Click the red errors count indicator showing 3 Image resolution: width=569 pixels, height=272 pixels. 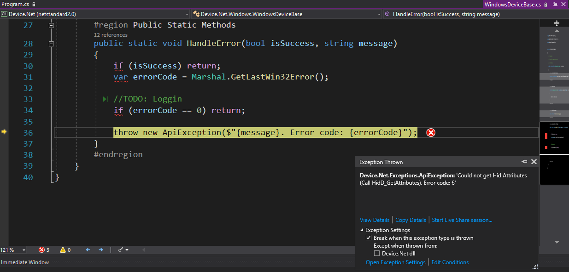tap(44, 250)
